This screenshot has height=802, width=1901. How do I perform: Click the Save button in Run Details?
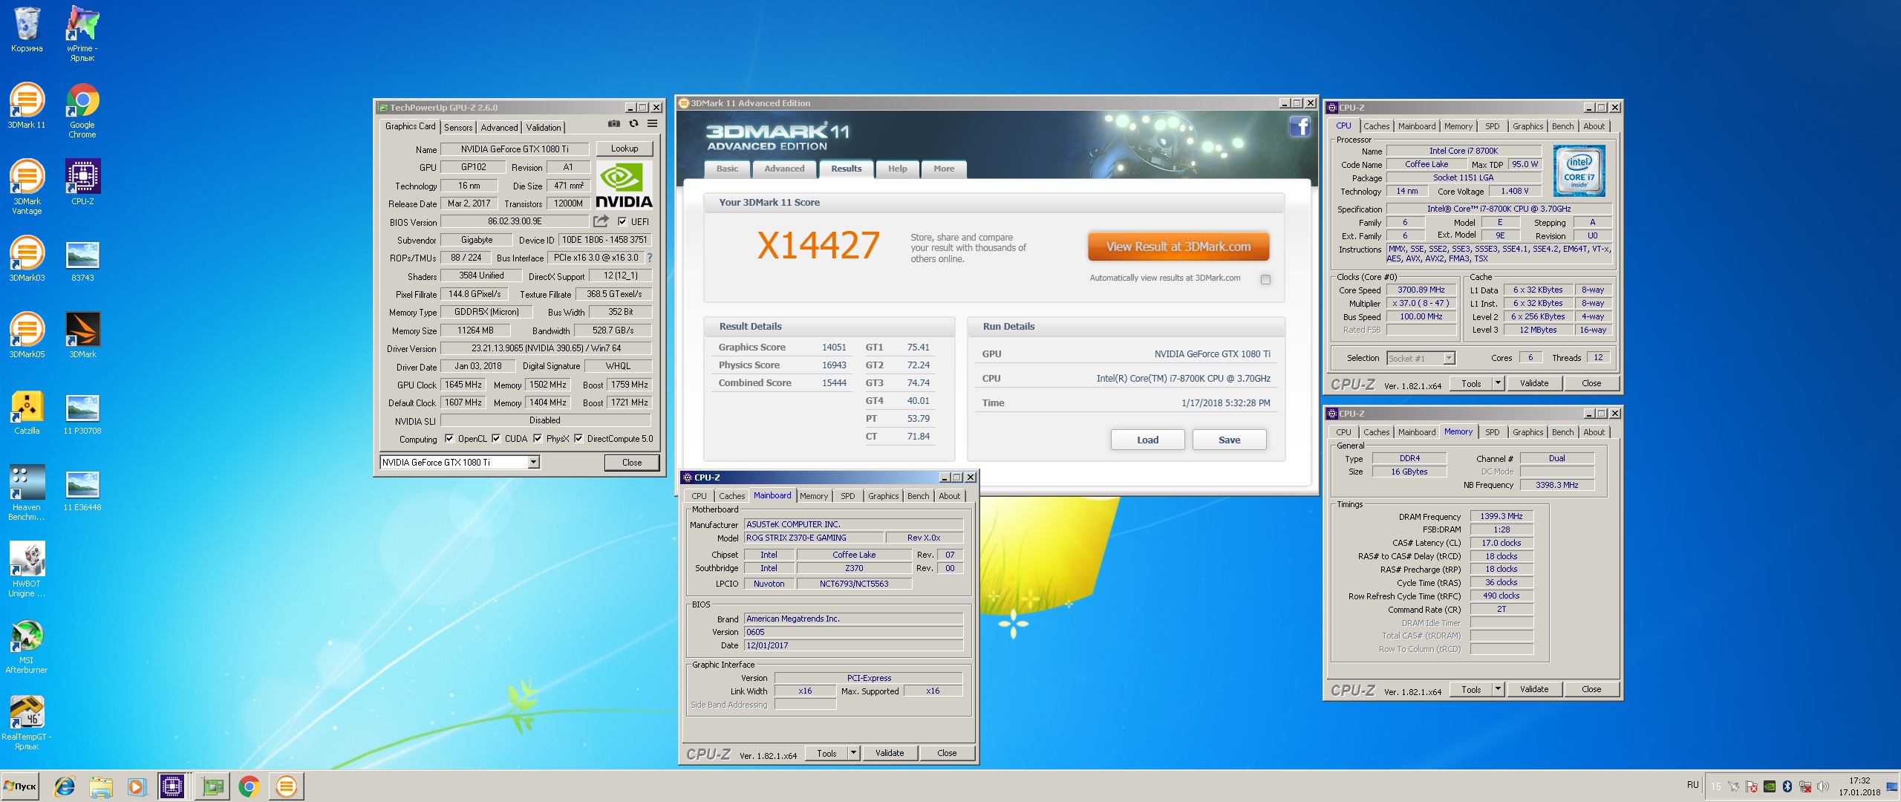tap(1229, 440)
